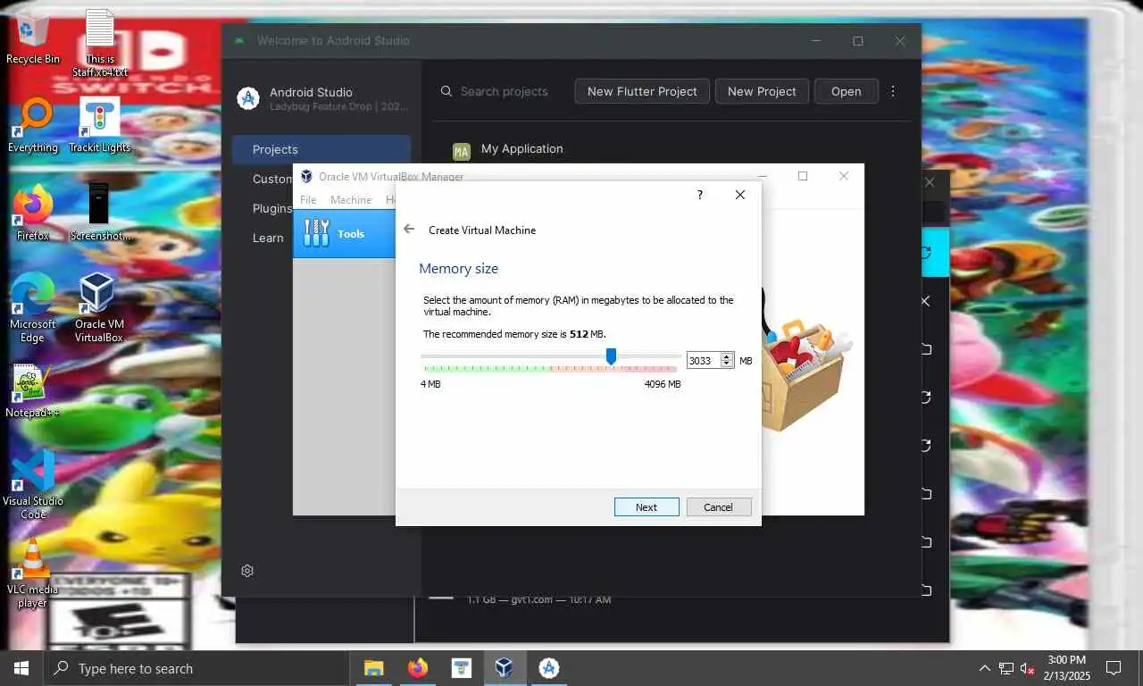Image resolution: width=1143 pixels, height=686 pixels.
Task: Decrease memory with the stepper down arrow
Action: (x=727, y=364)
